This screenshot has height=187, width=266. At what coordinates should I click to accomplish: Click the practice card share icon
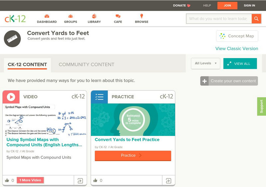169,181
